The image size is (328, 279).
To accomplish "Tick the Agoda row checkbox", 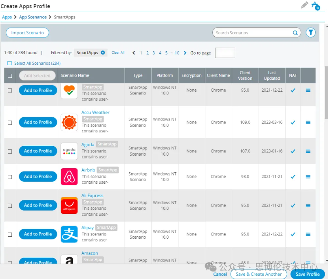I will click(10, 151).
